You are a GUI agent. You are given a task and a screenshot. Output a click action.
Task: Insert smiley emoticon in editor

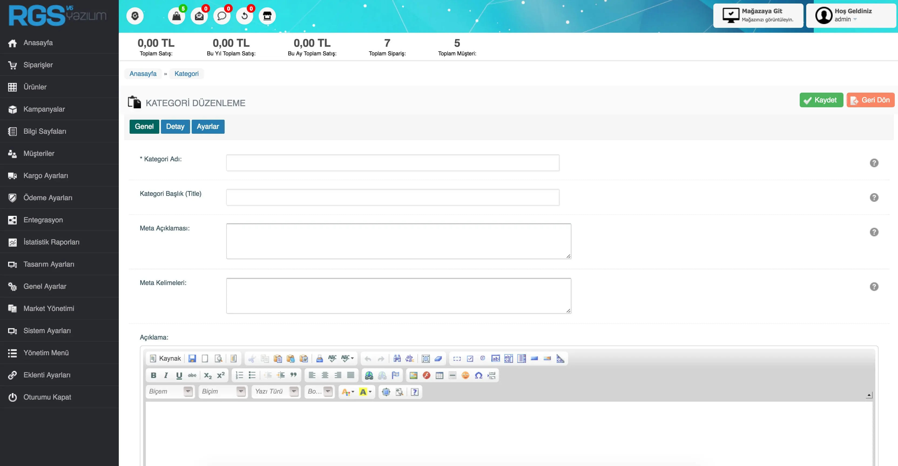[465, 375]
